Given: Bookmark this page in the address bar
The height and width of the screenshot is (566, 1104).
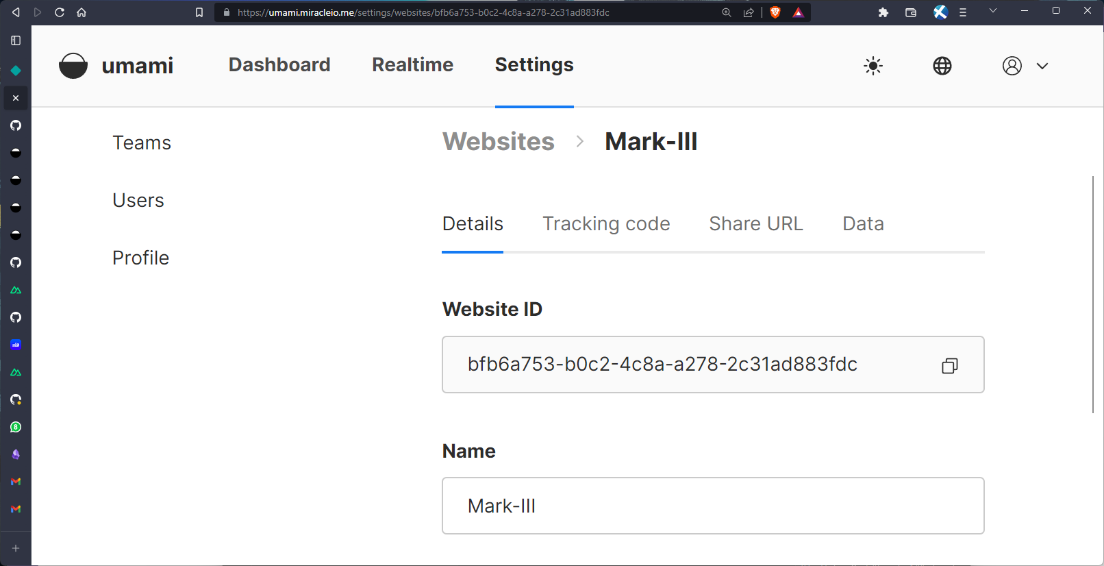Looking at the screenshot, I should (199, 12).
